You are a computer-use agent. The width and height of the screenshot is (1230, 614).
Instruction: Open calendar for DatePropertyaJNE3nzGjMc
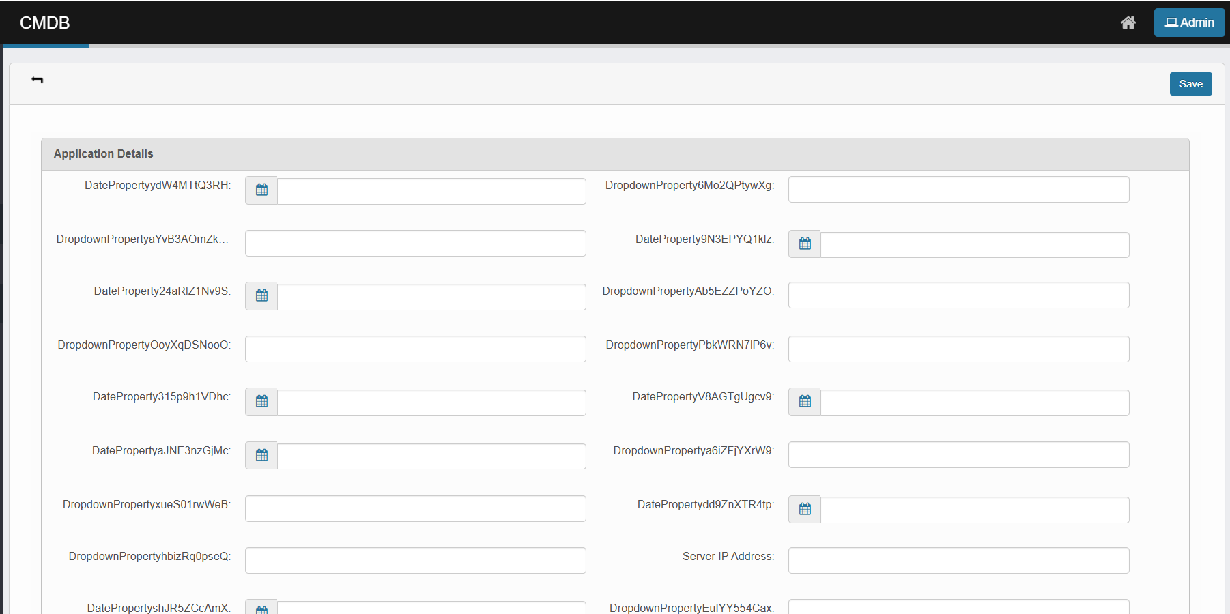pos(261,456)
